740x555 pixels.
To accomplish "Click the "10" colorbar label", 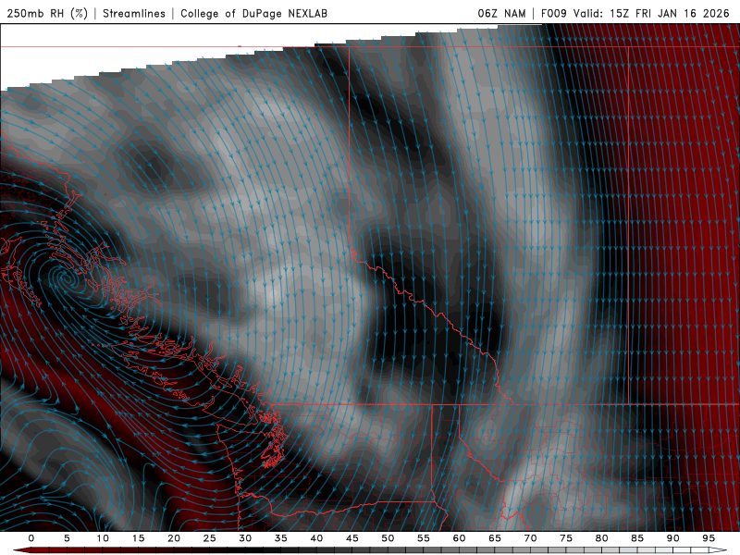I will 103,538.
